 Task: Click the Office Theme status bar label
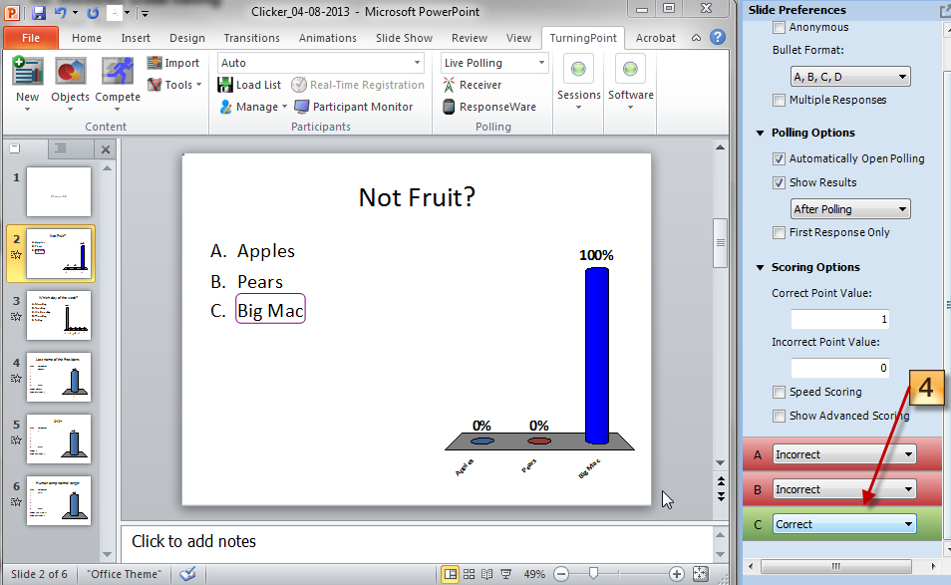125,574
